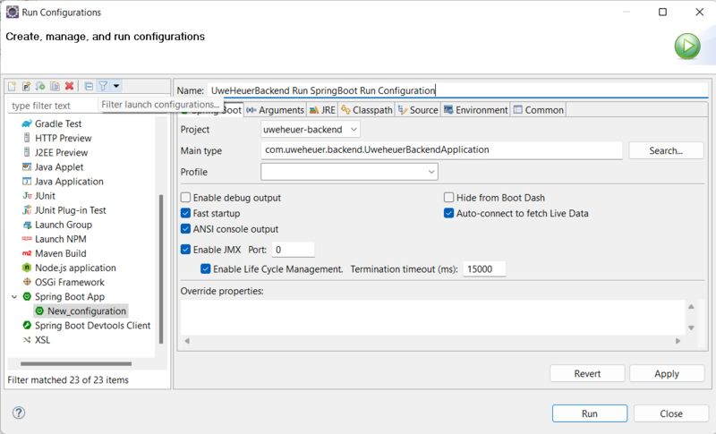Enable debug output checkbox
The image size is (716, 434).
pos(186,198)
